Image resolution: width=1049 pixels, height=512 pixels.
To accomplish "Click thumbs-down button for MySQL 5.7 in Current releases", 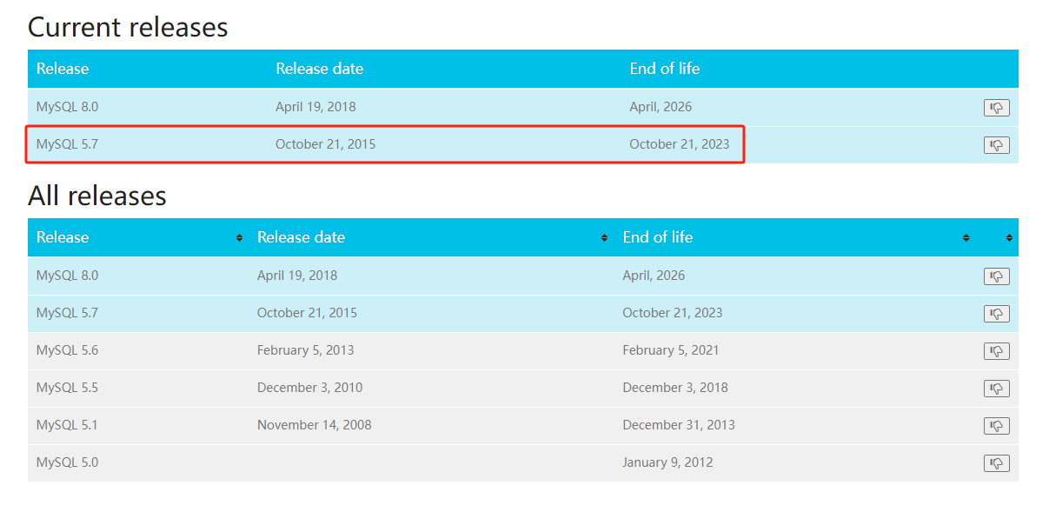I will click(996, 145).
